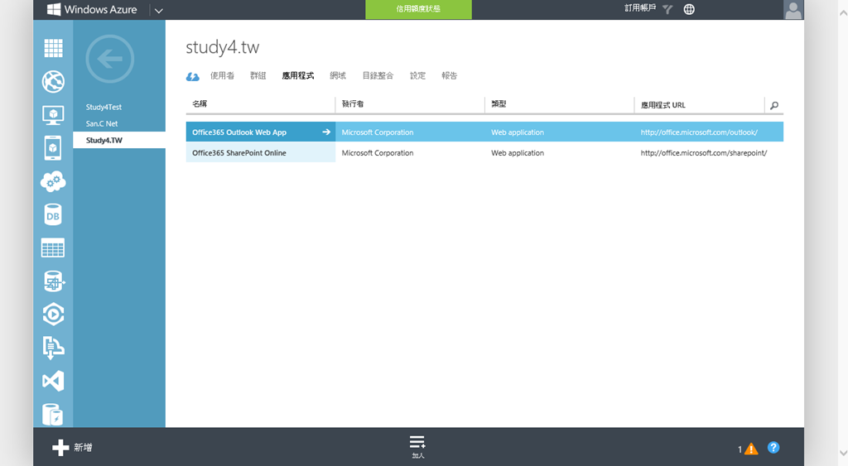848x466 pixels.
Task: Open the language globe icon
Action: click(x=689, y=9)
